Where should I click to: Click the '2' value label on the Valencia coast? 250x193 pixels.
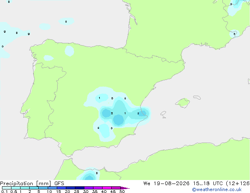tap(138, 113)
